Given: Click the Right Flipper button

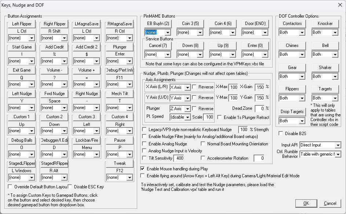Looking at the screenshot, I should tap(54, 24).
